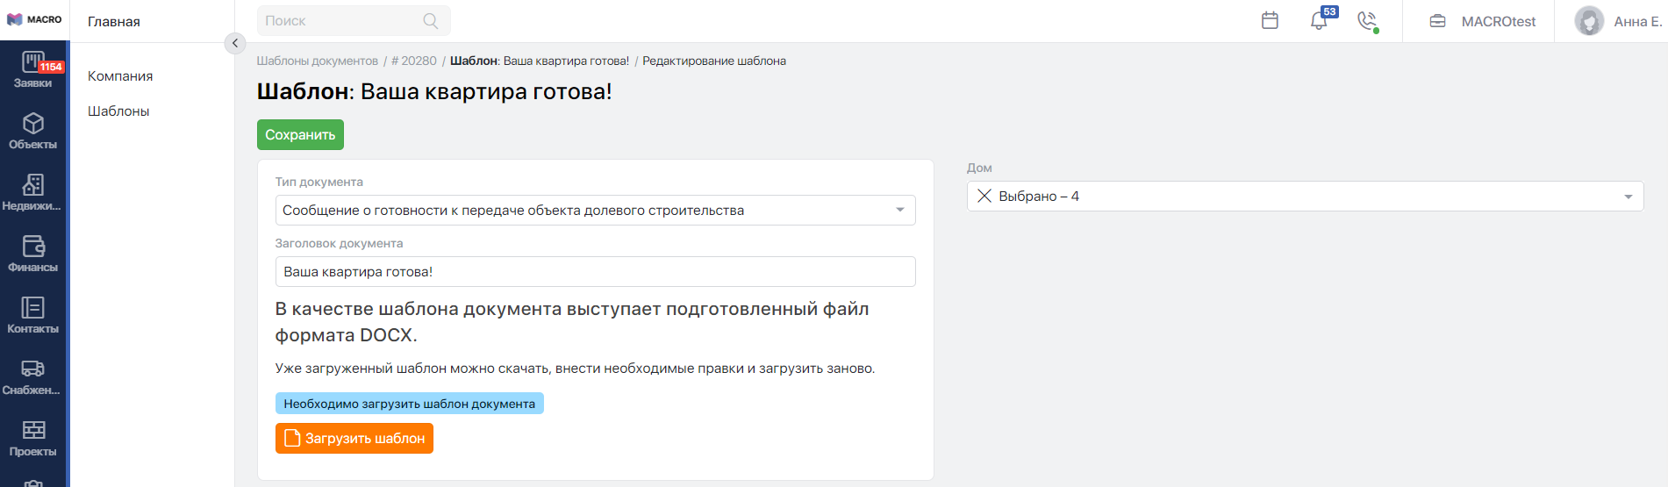Screen dimensions: 1668x487
Task: Open the Снабжение truck icon
Action: click(33, 377)
